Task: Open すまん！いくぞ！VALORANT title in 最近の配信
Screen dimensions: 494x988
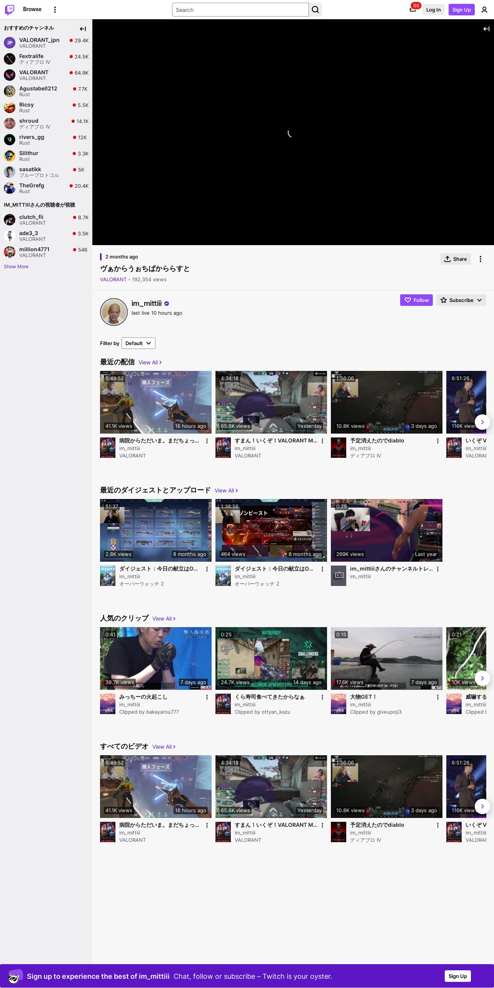Action: (x=276, y=441)
